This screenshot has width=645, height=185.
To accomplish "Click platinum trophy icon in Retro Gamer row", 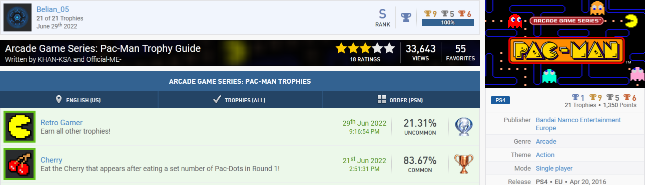I will [x=463, y=127].
